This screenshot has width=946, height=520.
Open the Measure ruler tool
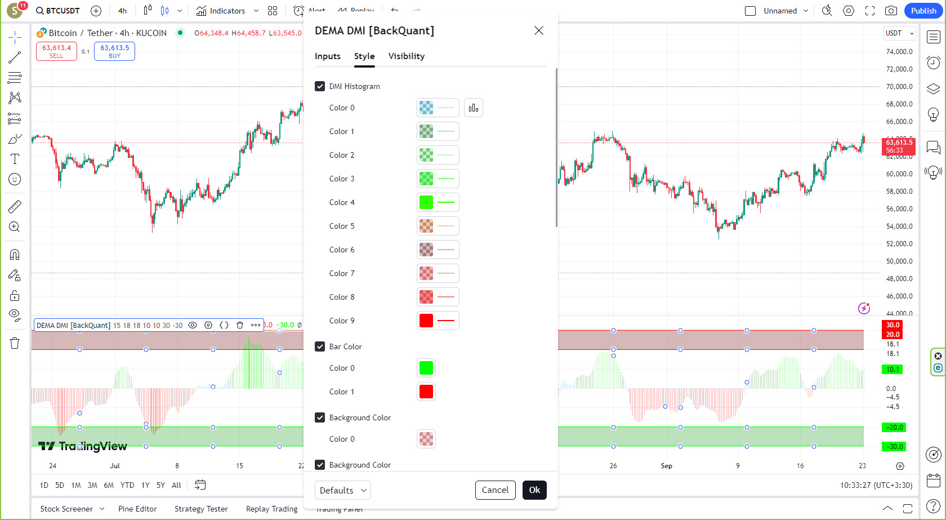click(x=15, y=206)
